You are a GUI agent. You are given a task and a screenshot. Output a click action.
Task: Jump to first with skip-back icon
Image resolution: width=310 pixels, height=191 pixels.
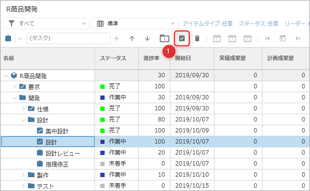[267, 38]
